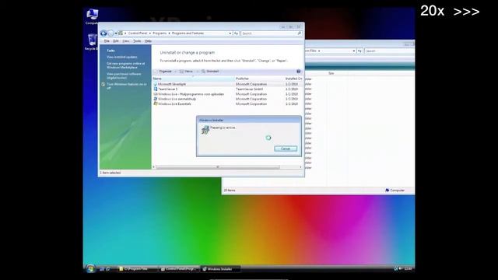498x280 pixels.
Task: Expand address dropdown in Program Files window
Action: point(353,51)
